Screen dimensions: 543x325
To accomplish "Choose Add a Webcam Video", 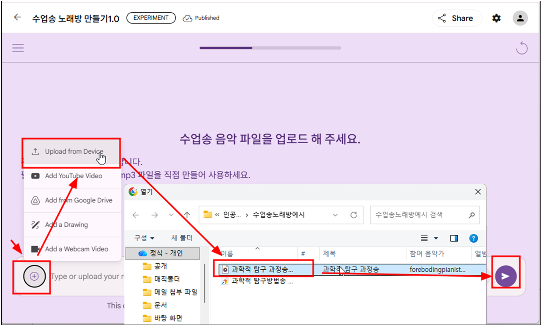I will tap(73, 249).
